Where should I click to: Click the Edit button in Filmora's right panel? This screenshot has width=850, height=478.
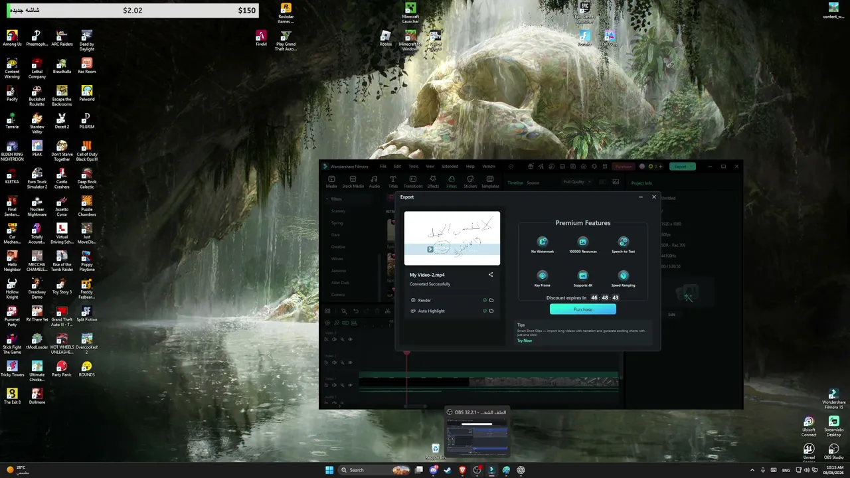pyautogui.click(x=671, y=314)
